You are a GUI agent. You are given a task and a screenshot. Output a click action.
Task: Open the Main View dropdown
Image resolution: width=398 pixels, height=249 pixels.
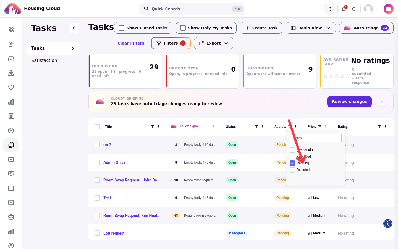311,28
